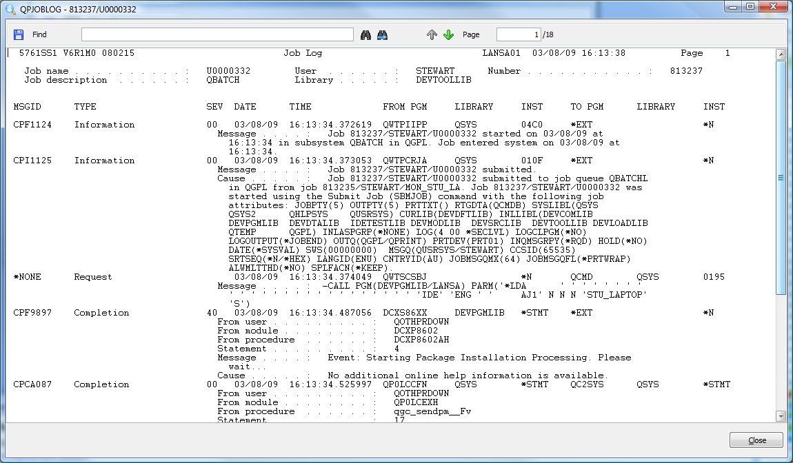This screenshot has height=463, width=793.
Task: Click program name DCXS86XX
Action: (x=405, y=312)
